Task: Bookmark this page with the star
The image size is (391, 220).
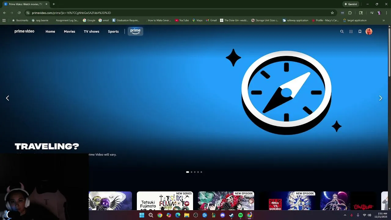Action: (332, 13)
